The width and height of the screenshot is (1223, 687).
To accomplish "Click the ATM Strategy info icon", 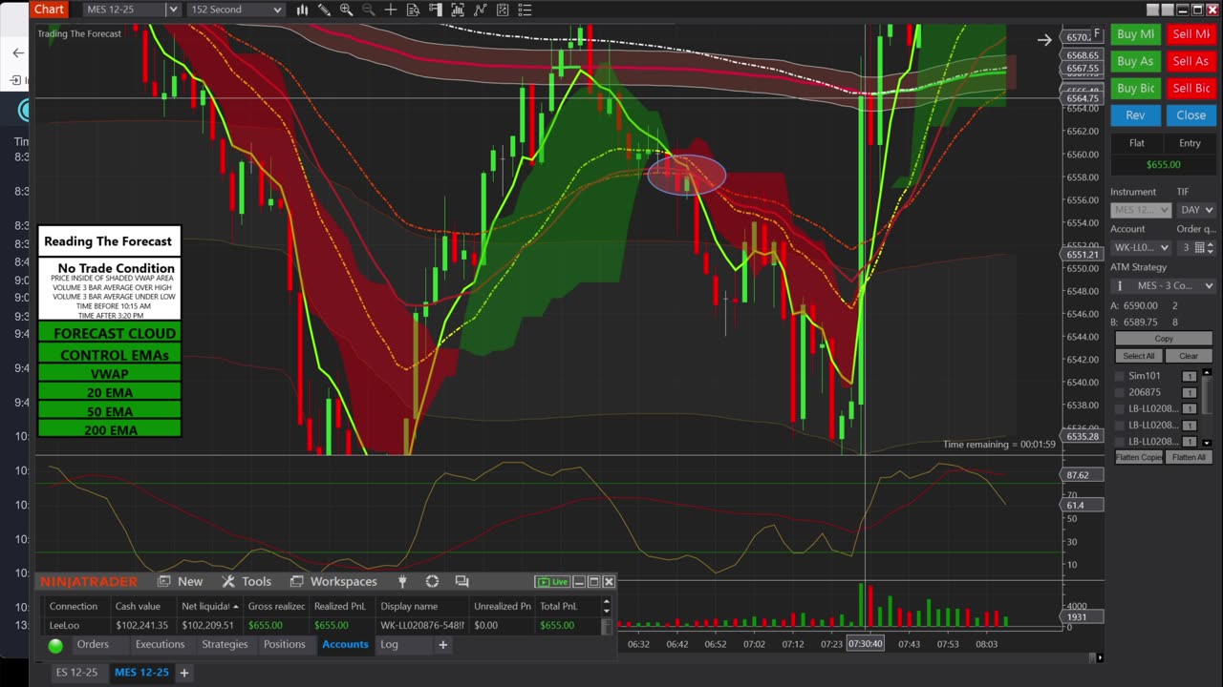I will coord(1120,285).
